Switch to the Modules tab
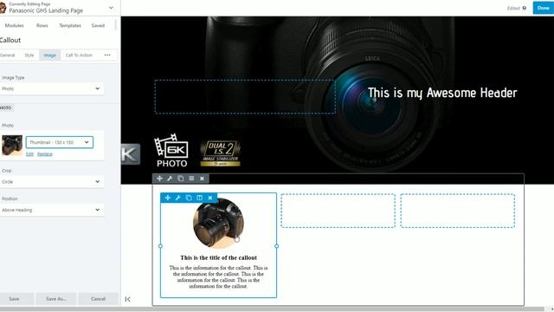This screenshot has height=312, width=554. (x=14, y=25)
